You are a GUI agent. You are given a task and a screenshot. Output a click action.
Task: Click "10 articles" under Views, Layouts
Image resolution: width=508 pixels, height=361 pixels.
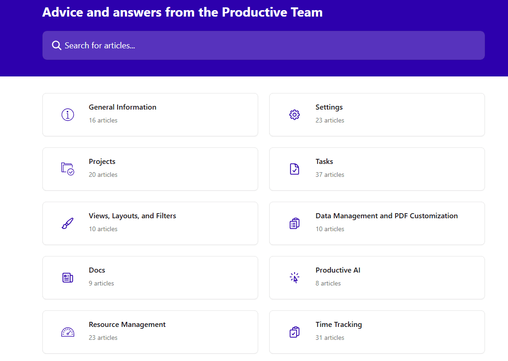(103, 229)
